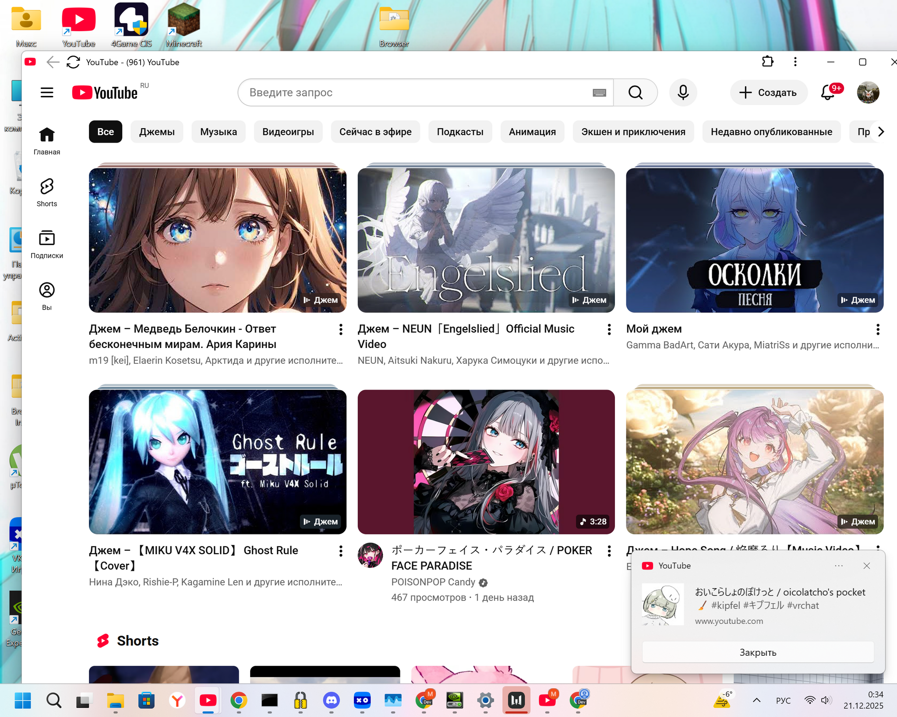Select the Анимация filter chip
This screenshot has height=717, width=897.
pos(532,132)
